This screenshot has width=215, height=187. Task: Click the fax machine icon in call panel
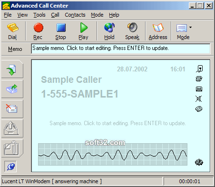coord(199,89)
